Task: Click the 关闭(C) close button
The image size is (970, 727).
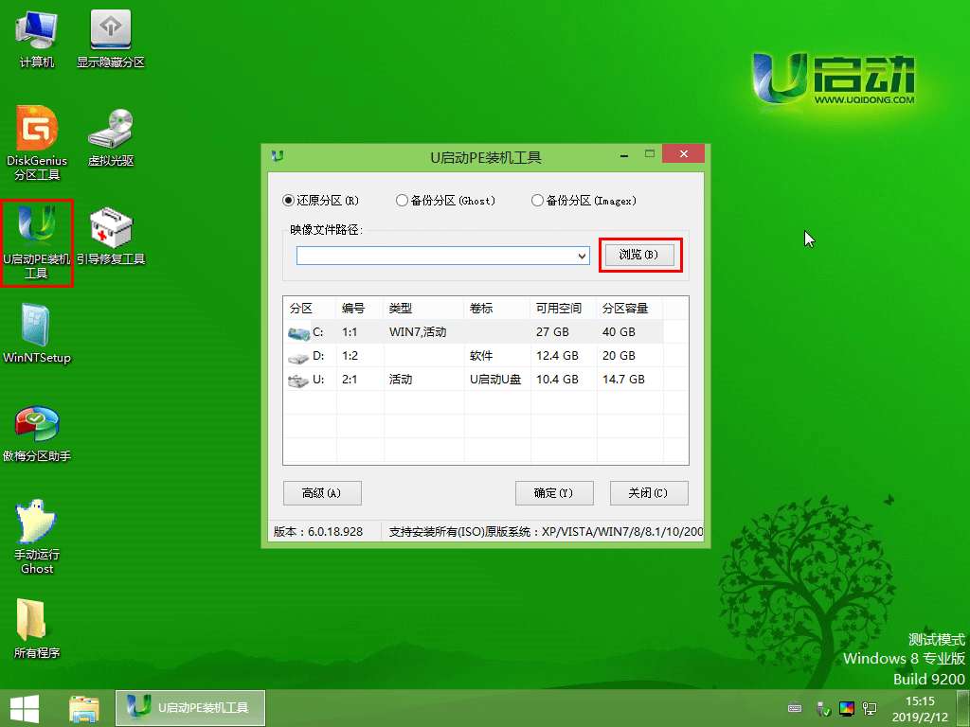Action: click(648, 492)
